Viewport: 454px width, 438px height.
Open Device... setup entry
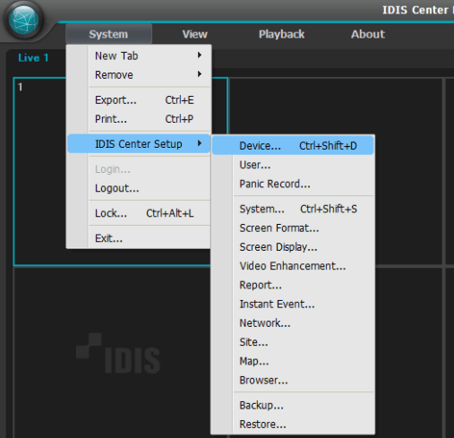[293, 145]
